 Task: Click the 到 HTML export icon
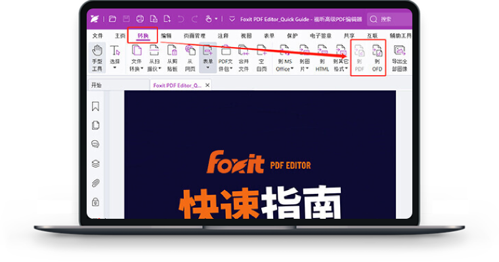coord(322,57)
